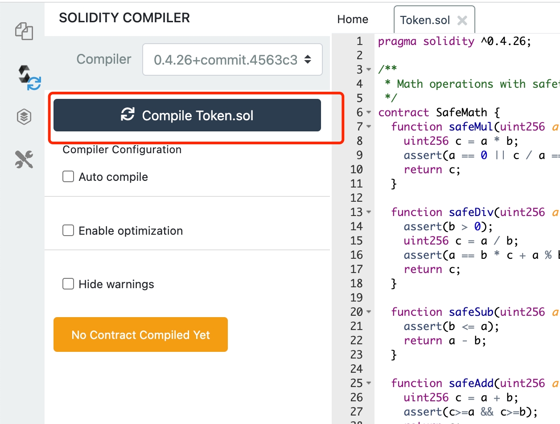Collapse the safeSub function at line 20
This screenshot has height=424, width=560.
pyautogui.click(x=369, y=312)
